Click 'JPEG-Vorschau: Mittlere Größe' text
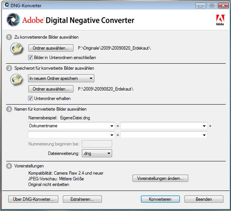 click(56, 179)
